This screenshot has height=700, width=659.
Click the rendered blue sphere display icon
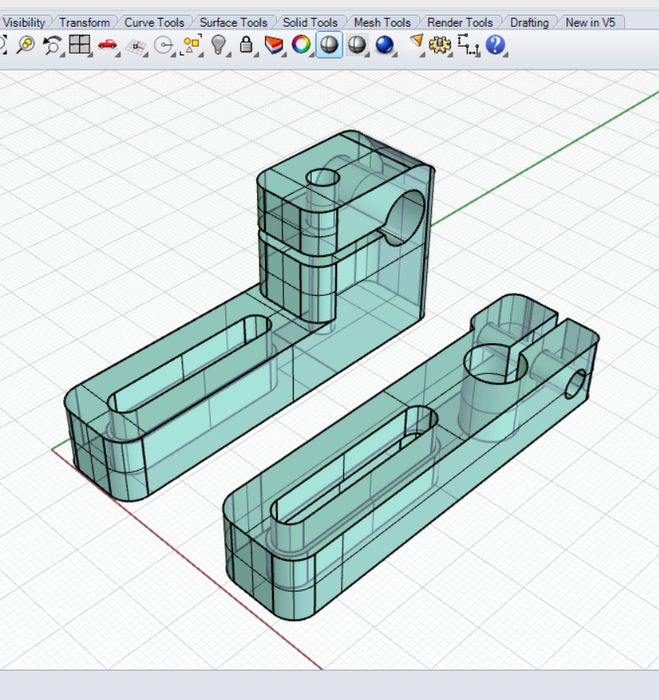tap(385, 45)
